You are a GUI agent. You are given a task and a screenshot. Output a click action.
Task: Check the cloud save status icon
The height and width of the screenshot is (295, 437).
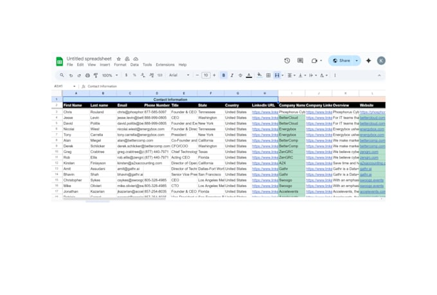[136, 59]
